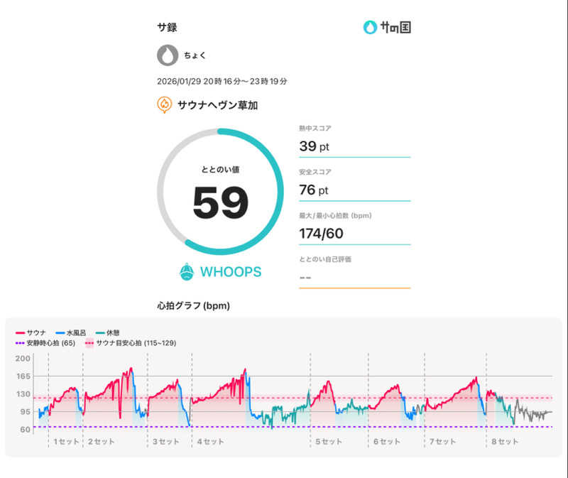Click the 安全スコア 76 pt value
This screenshot has height=478, width=568.
[x=315, y=190]
